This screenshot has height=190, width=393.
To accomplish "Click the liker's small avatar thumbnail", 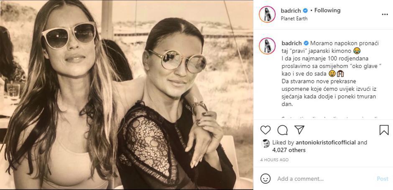I will [x=265, y=143].
